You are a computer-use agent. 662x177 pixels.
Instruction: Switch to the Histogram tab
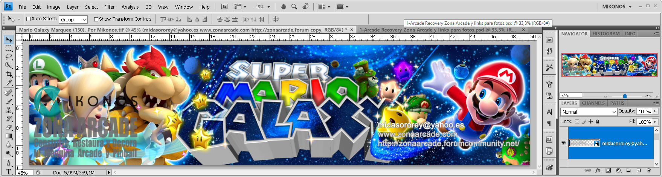606,34
